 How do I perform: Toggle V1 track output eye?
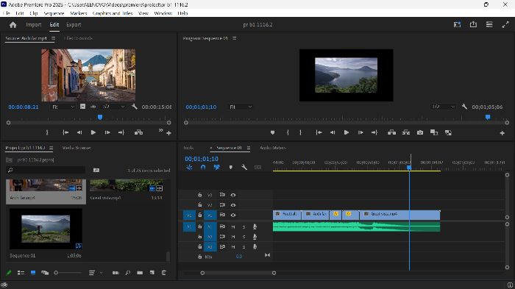(x=233, y=215)
